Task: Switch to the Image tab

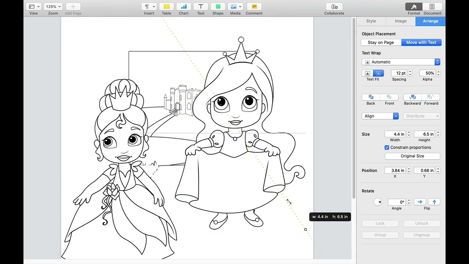Action: (x=400, y=21)
